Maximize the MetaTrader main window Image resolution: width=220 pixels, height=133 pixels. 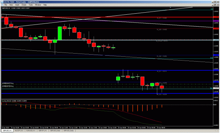(215, 2)
